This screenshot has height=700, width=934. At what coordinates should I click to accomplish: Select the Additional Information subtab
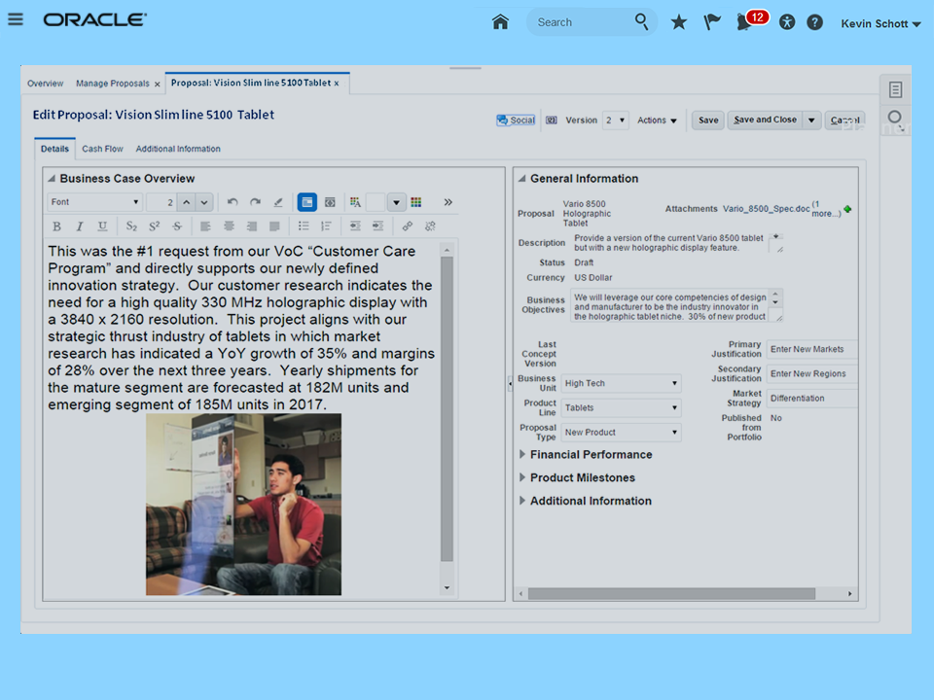pos(178,149)
